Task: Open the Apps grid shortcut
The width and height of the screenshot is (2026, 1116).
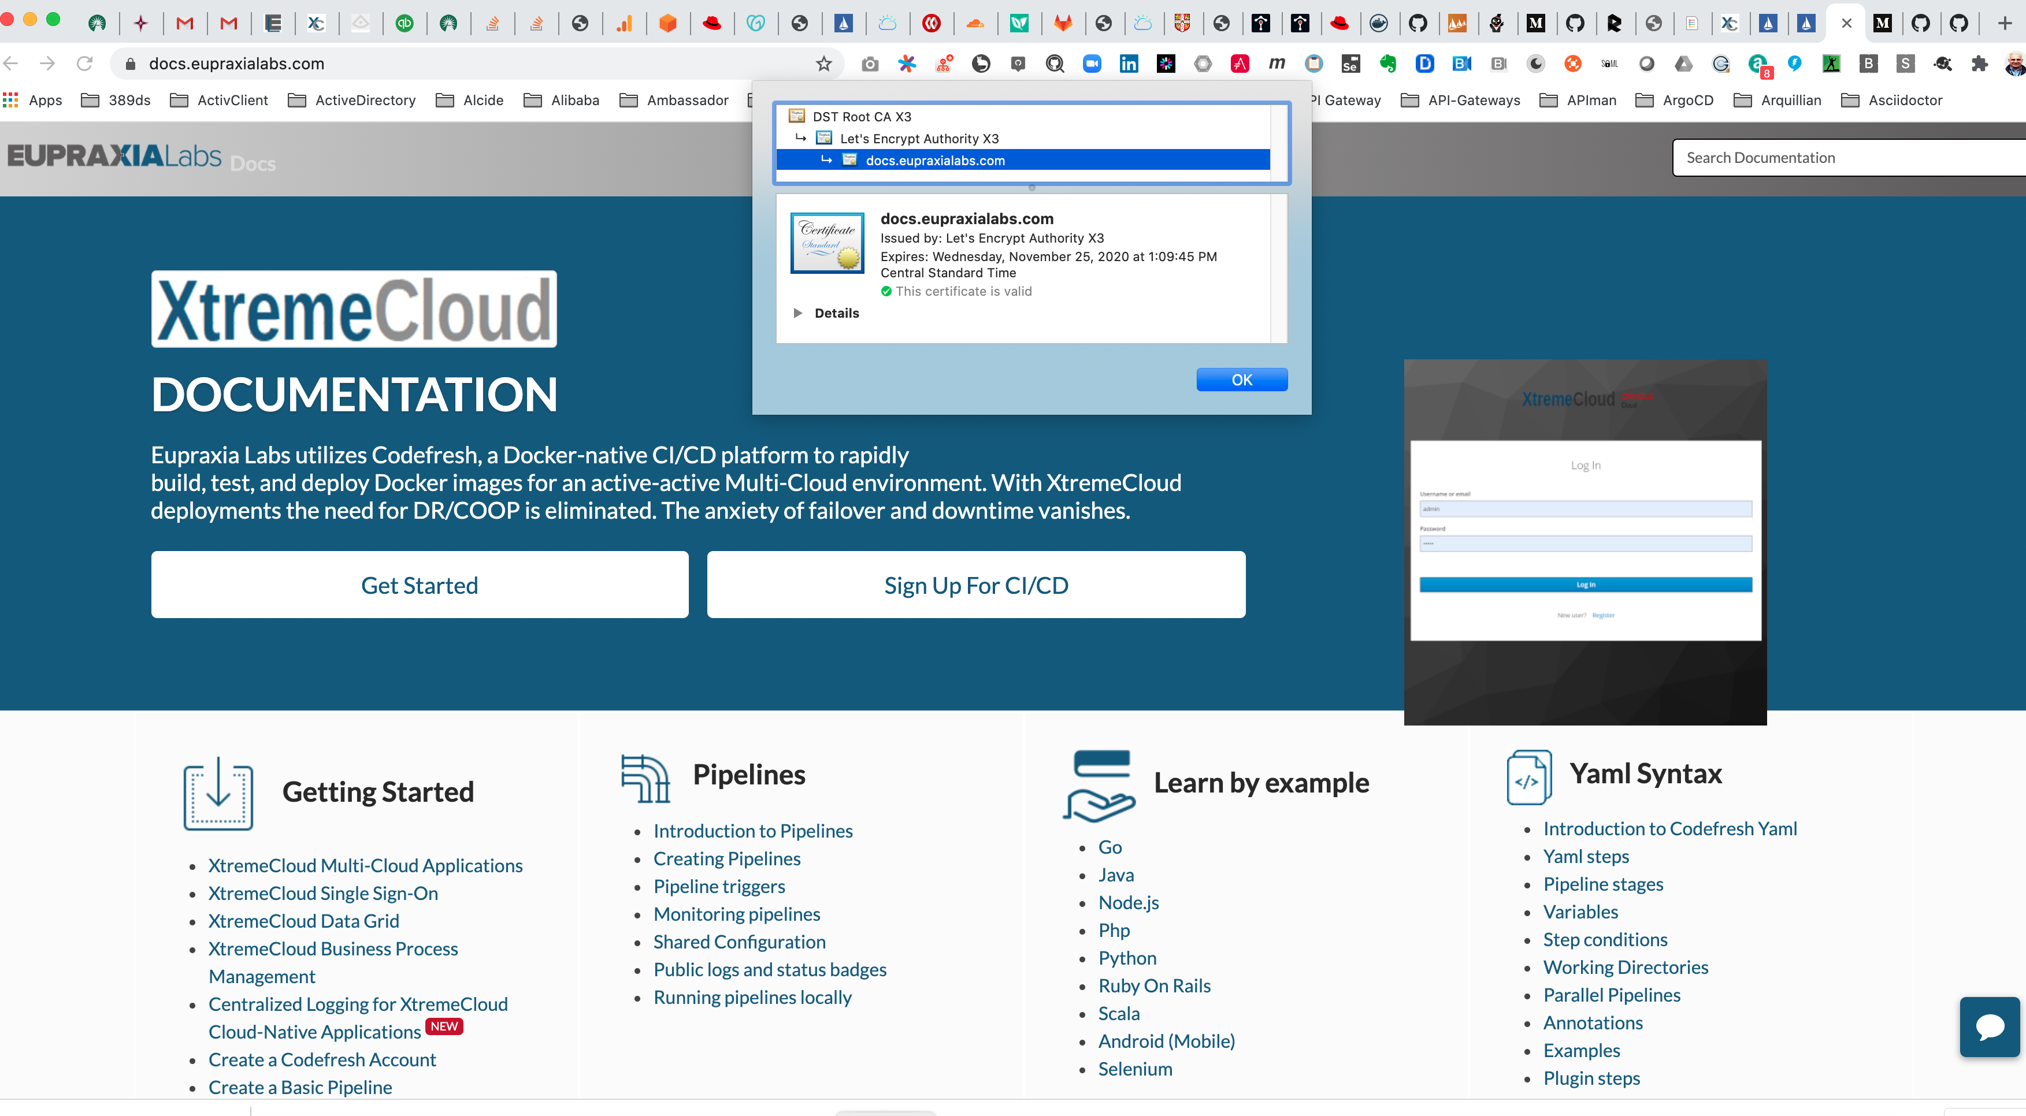Action: tap(32, 100)
